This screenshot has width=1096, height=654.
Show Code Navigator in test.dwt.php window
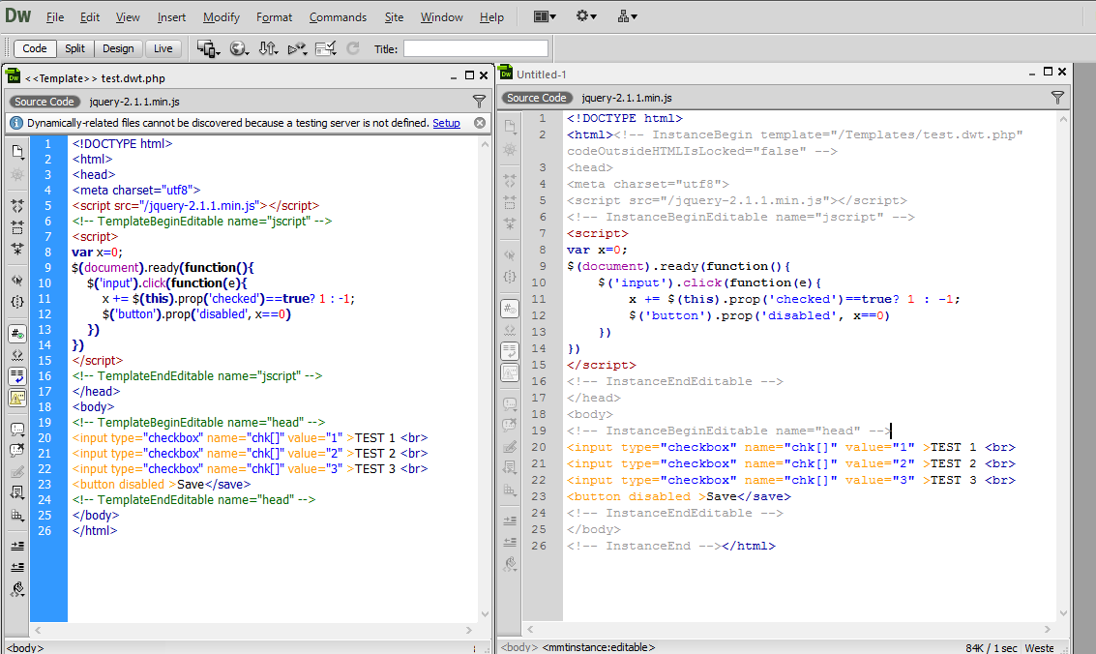pos(17,175)
